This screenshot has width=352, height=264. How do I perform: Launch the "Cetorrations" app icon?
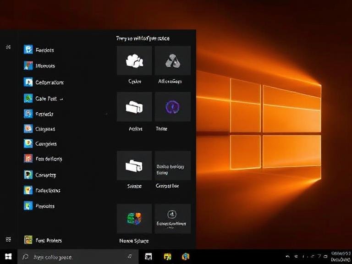[28, 82]
